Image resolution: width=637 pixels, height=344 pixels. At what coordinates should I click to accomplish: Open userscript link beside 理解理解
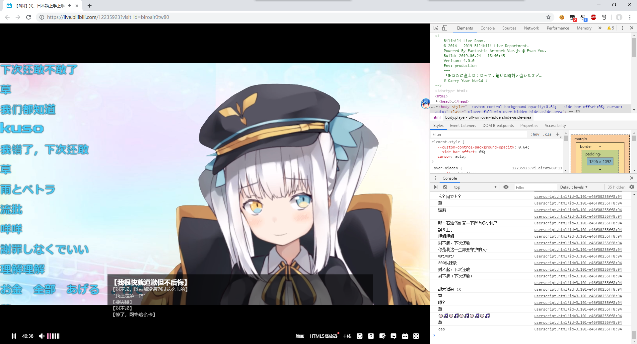[578, 236]
